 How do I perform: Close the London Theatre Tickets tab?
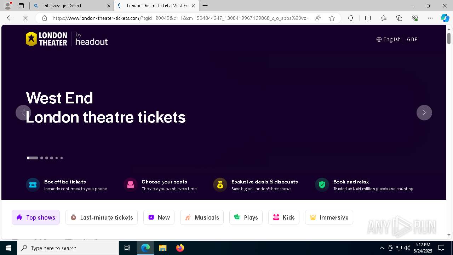click(193, 6)
